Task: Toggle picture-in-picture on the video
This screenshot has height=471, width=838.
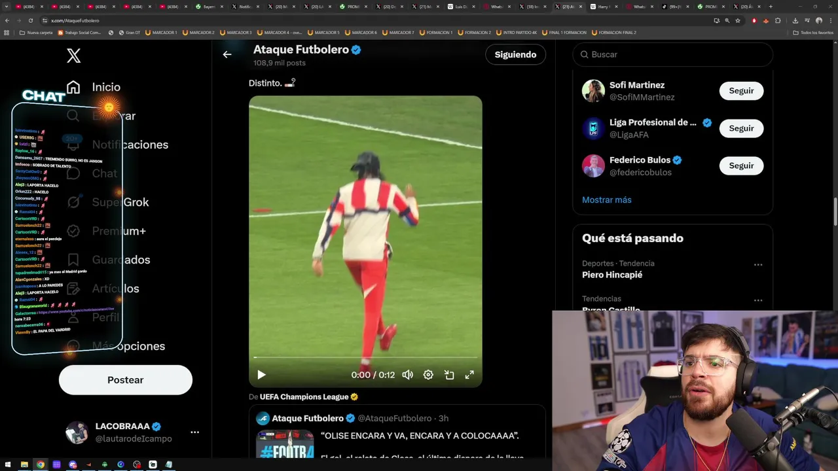Action: pyautogui.click(x=449, y=375)
